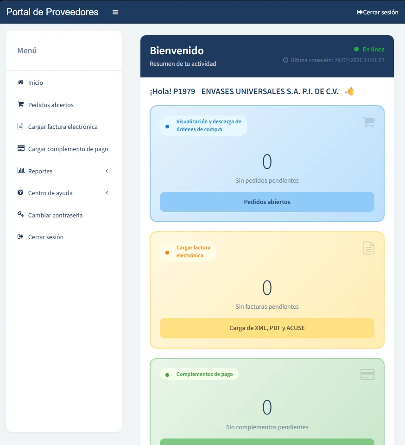The height and width of the screenshot is (445, 405).
Task: Click the shopping cart icon in blue card
Action: (368, 122)
